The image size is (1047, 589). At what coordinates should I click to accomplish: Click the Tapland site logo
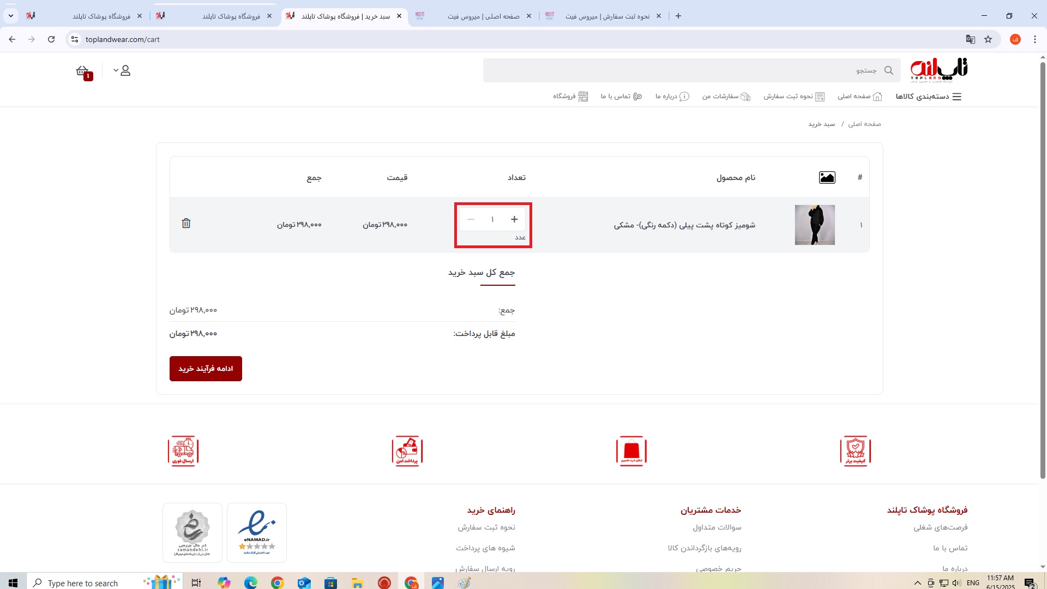(939, 70)
